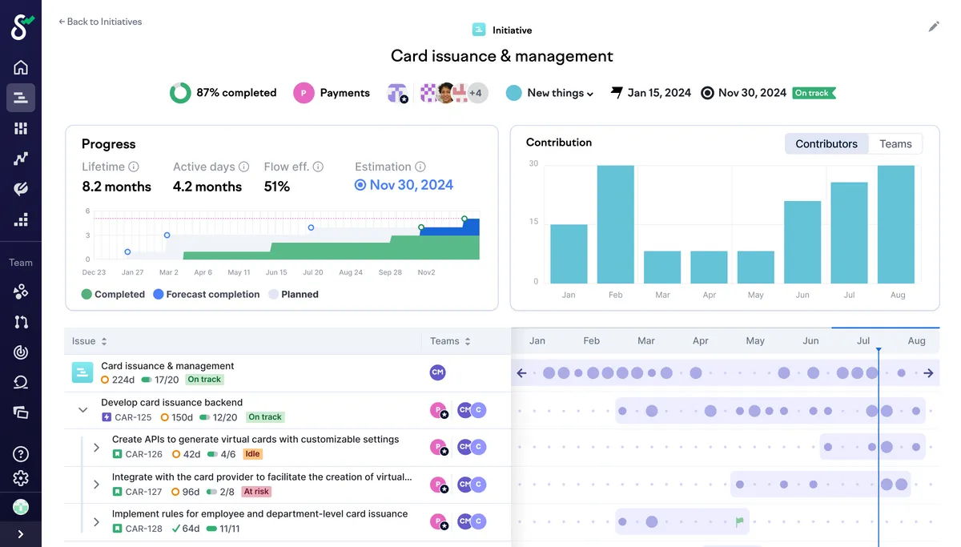Collapse the Develop card issuance backend row

coord(82,409)
